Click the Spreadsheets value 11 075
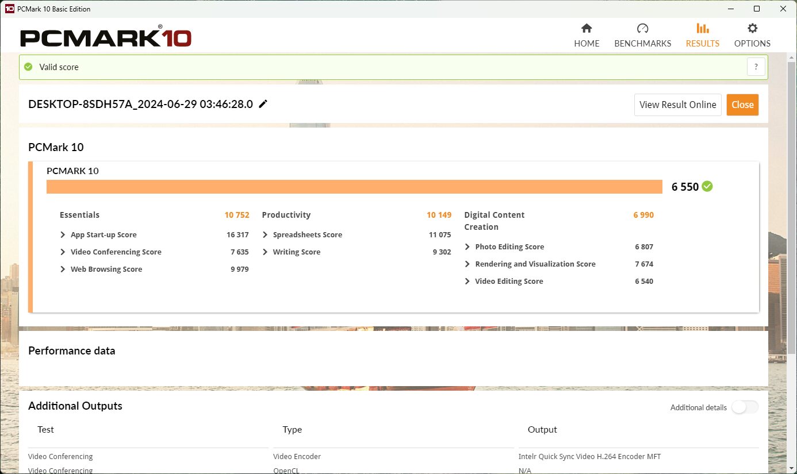 click(x=440, y=234)
